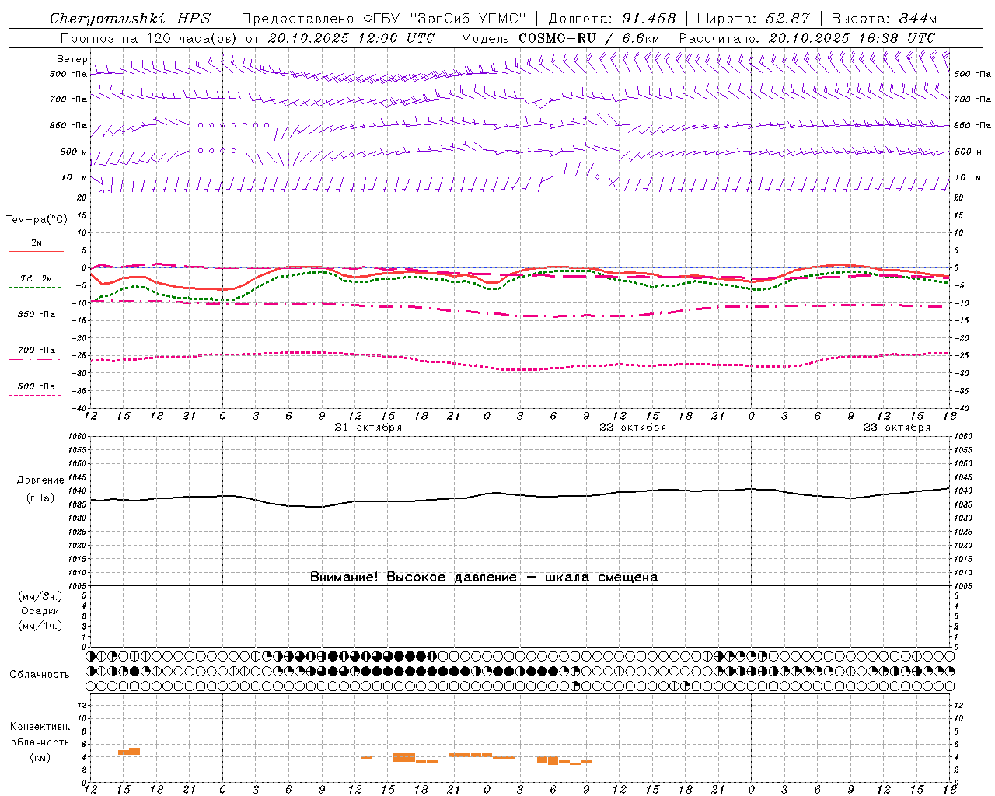This screenshot has height=796, width=995.
Task: Click the red '2м' legend line sample
Action: tap(36, 251)
